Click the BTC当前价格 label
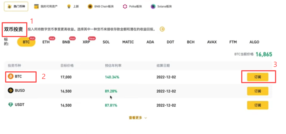The height and width of the screenshot is (134, 286). (x=244, y=54)
